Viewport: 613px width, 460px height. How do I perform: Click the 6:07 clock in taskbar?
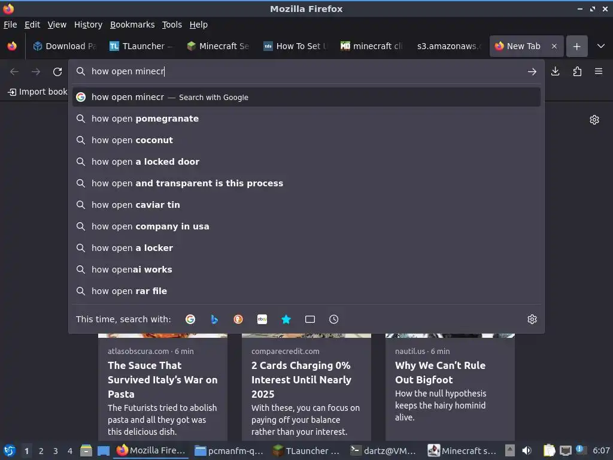[x=601, y=450]
